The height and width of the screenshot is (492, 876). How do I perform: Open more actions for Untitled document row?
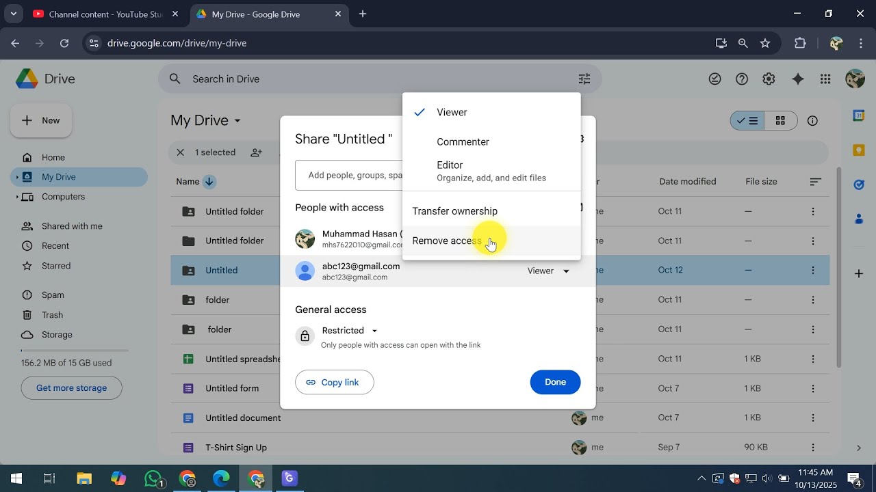(x=813, y=418)
